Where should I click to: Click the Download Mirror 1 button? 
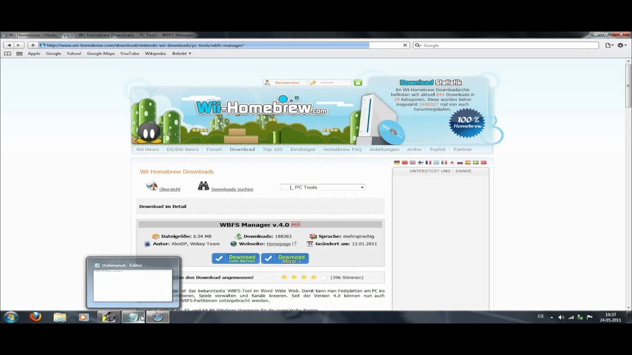(x=285, y=258)
